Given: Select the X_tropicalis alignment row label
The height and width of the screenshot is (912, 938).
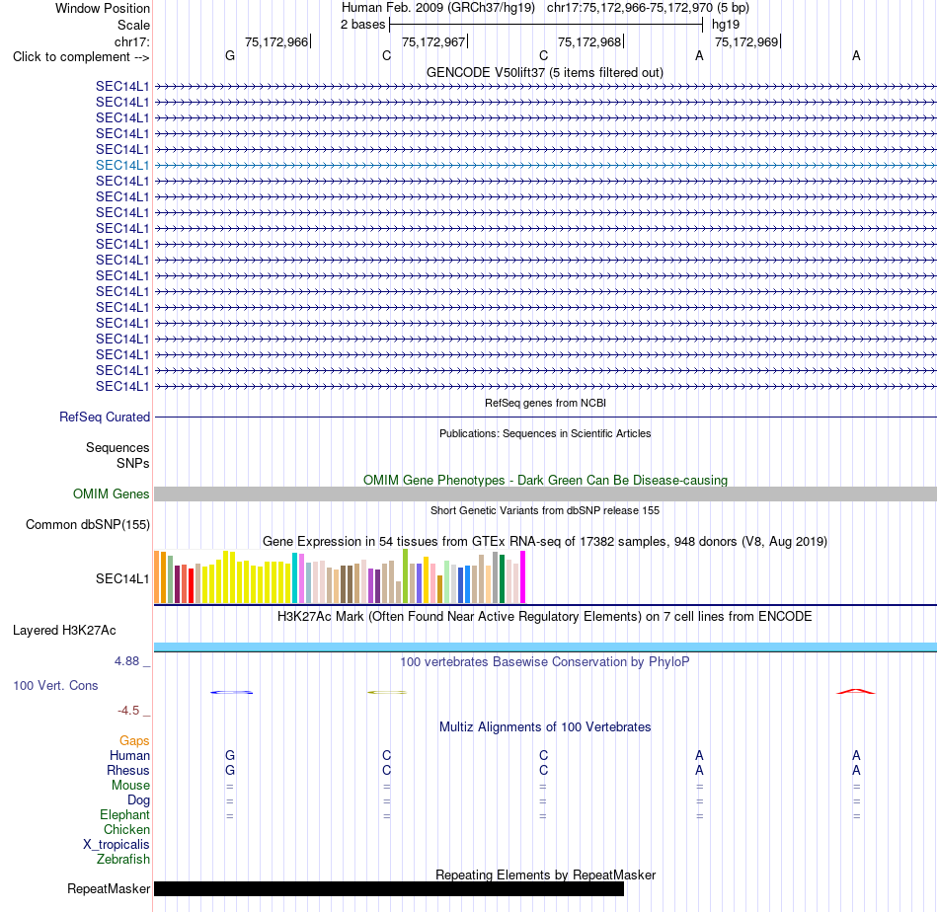Looking at the screenshot, I should [x=117, y=845].
